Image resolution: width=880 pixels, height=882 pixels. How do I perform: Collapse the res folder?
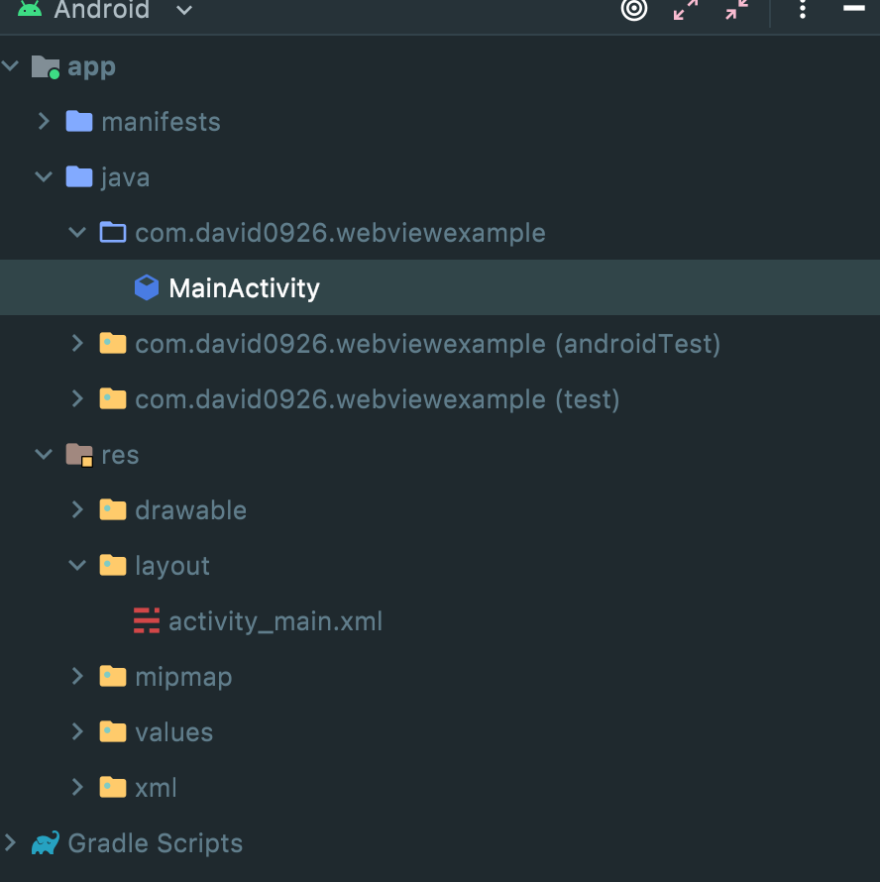coord(44,455)
